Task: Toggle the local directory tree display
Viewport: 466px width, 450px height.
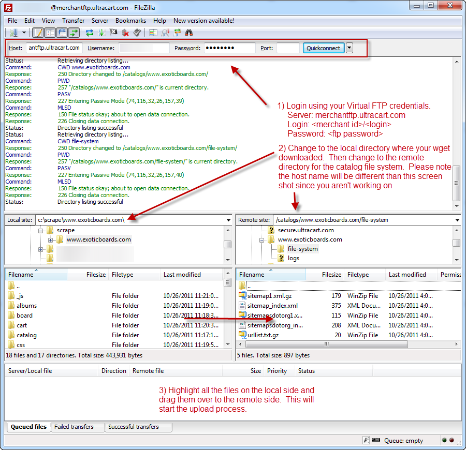Action: pos(50,33)
